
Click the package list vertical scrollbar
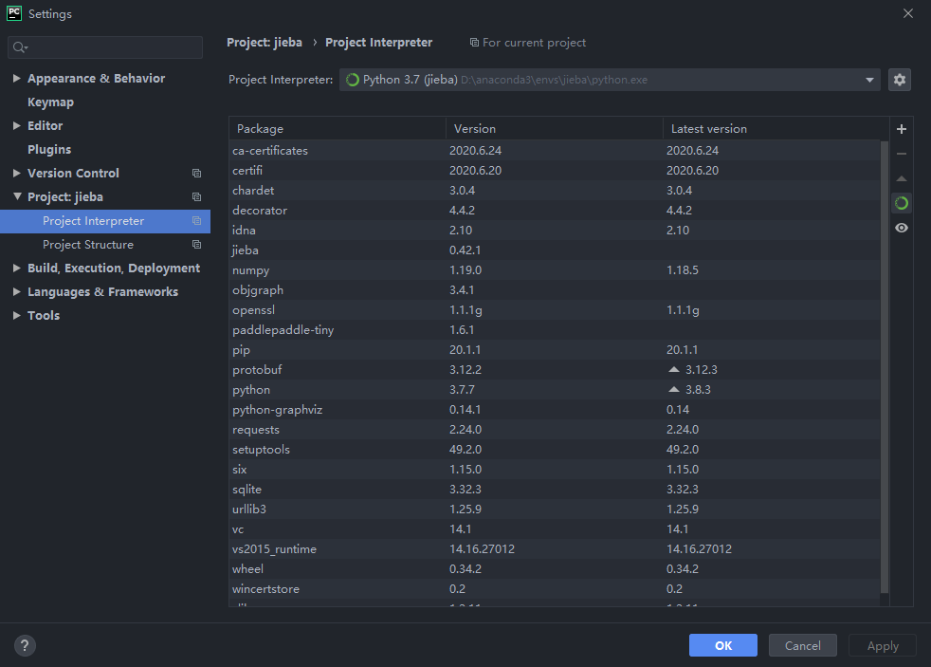coord(885,366)
